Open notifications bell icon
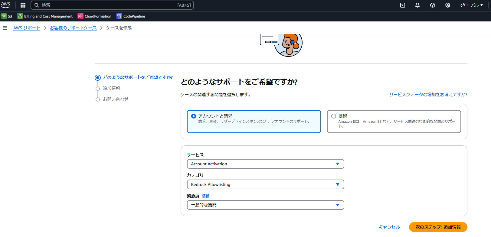 417,5
